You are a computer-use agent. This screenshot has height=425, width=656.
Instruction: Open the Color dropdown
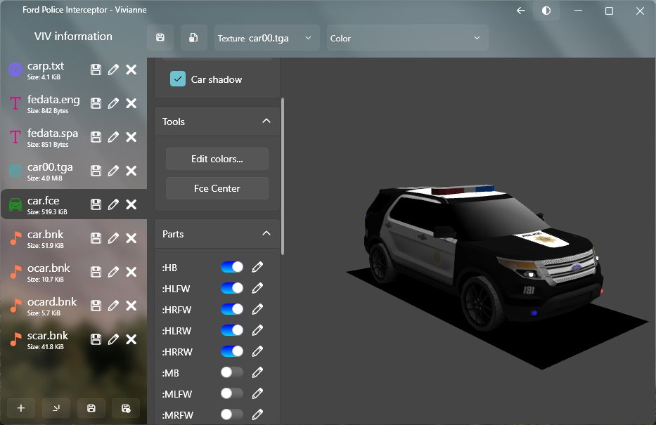(408, 38)
